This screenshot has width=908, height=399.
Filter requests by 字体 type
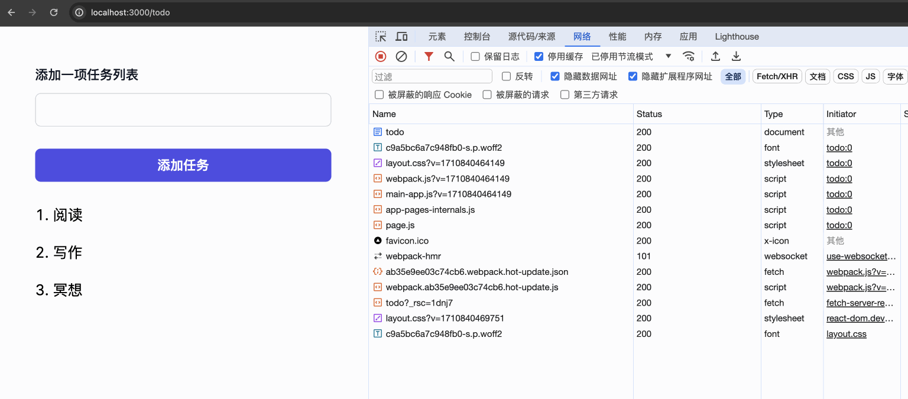pos(896,76)
